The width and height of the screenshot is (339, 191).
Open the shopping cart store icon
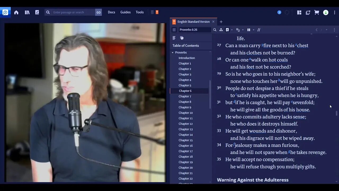tap(316, 12)
